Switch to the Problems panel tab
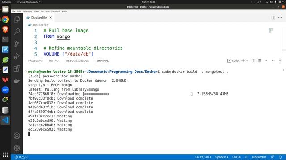 coord(35,60)
